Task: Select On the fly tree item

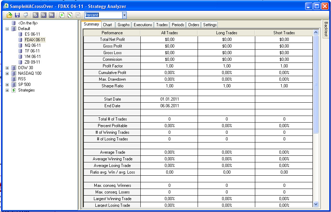Action: (x=28, y=23)
